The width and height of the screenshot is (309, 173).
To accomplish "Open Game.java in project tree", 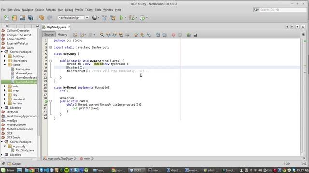I will [23, 69].
